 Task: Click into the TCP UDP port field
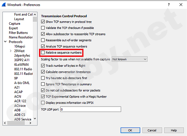(91, 109)
